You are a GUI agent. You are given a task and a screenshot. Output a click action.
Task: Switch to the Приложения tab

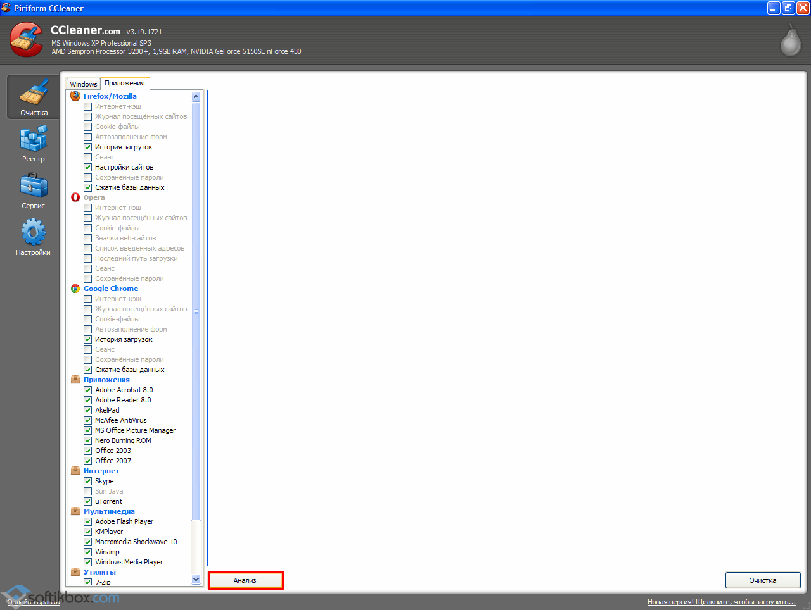[125, 84]
